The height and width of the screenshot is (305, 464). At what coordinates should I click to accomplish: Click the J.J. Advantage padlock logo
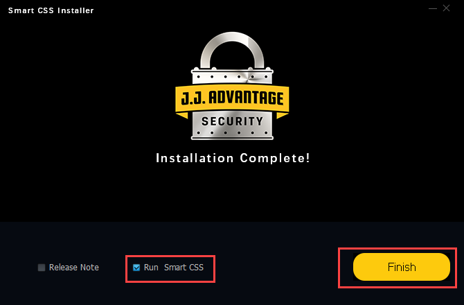click(x=232, y=86)
